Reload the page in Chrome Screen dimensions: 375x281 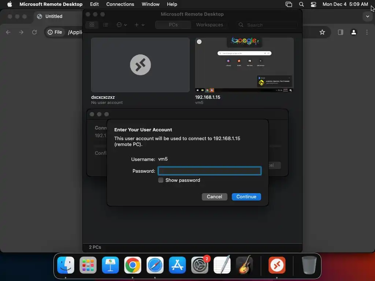[34, 32]
